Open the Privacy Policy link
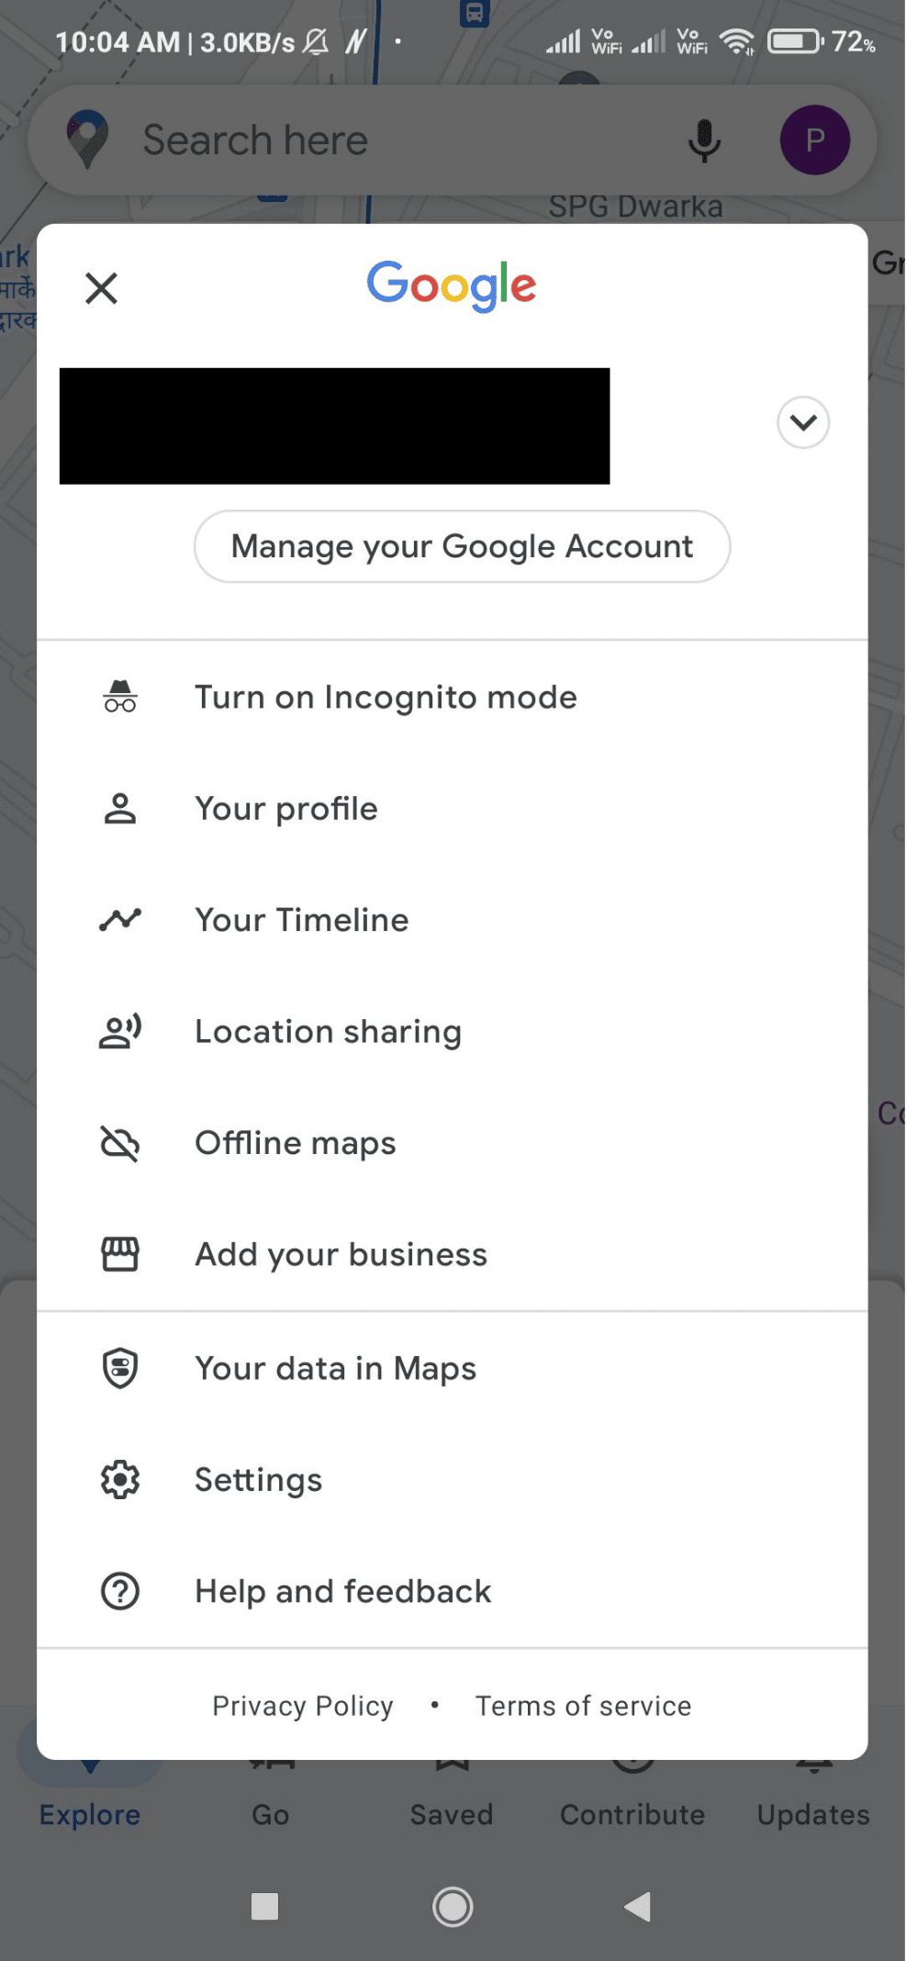The width and height of the screenshot is (906, 1961). 303,1706
